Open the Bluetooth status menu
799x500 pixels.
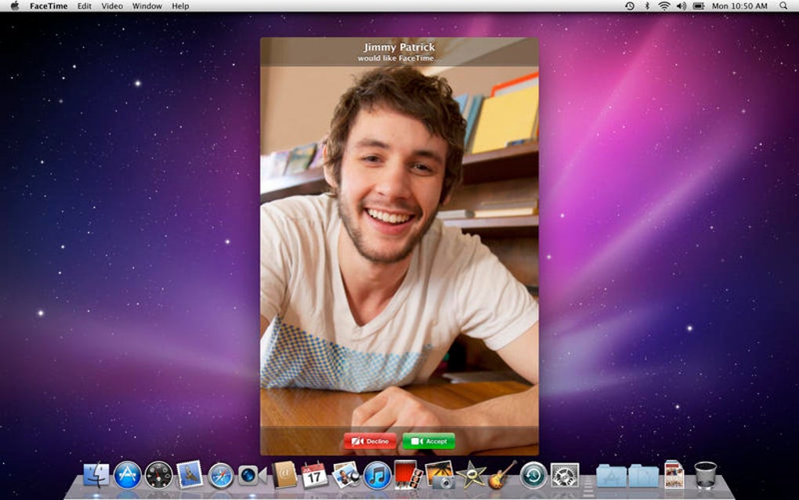pyautogui.click(x=647, y=6)
